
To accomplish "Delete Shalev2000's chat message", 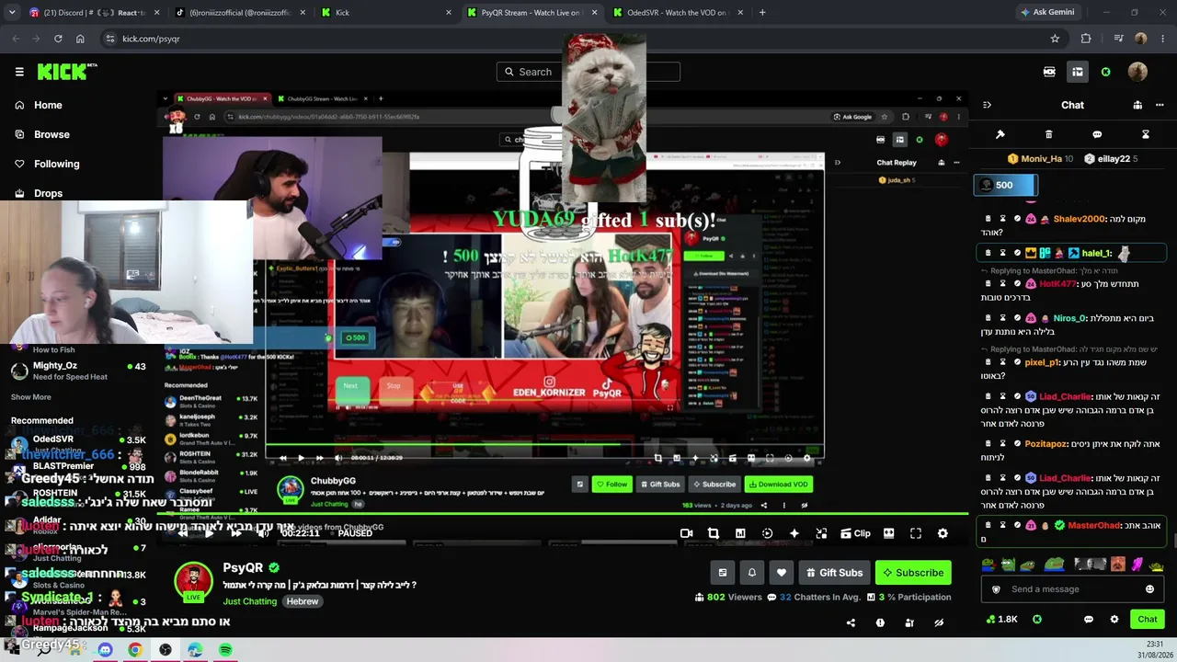I will pos(988,219).
